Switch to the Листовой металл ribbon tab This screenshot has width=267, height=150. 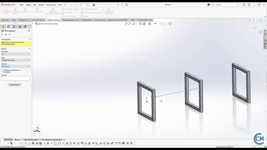click(x=38, y=20)
